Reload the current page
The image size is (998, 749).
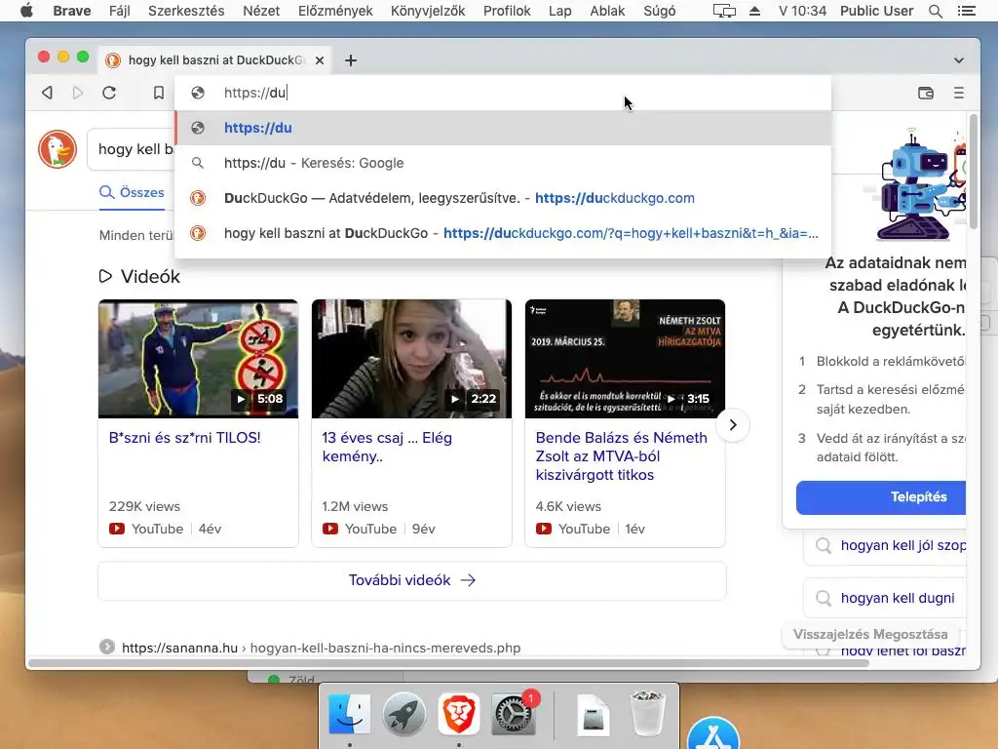pyautogui.click(x=109, y=93)
